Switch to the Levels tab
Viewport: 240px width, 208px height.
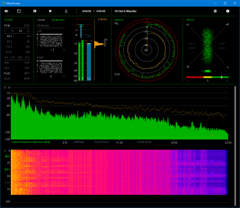click(x=41, y=20)
